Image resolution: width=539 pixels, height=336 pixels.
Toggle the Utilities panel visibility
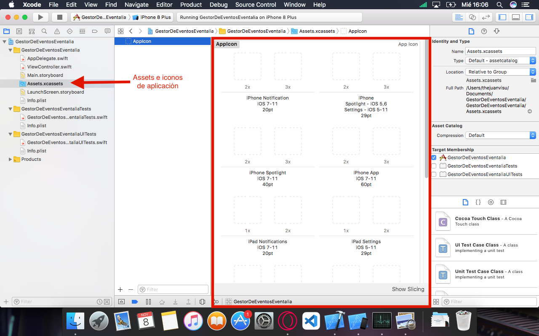529,17
